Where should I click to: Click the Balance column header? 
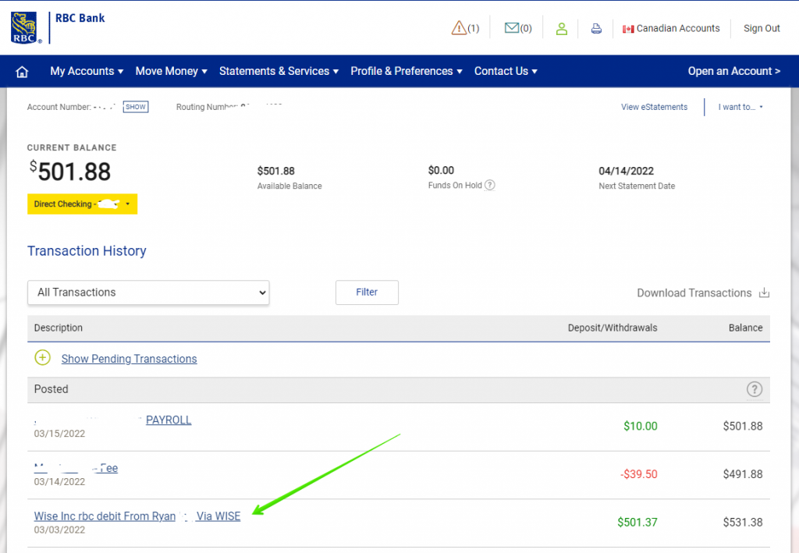point(745,328)
